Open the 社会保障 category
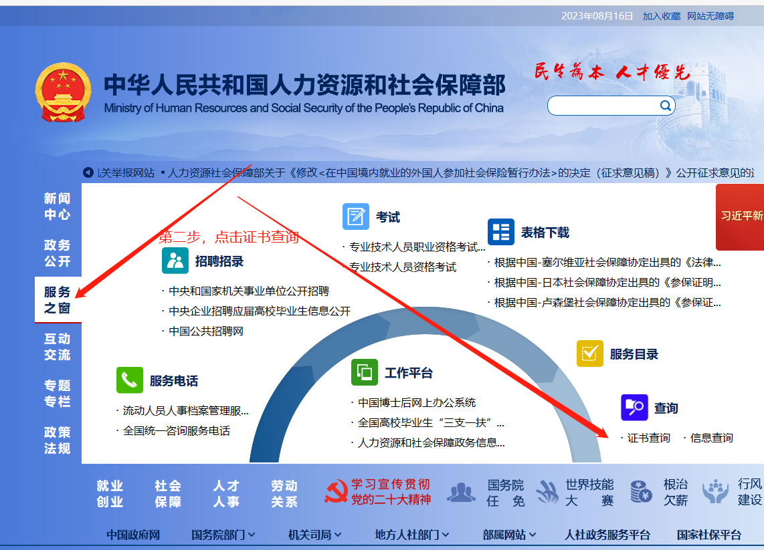The image size is (764, 550). click(168, 494)
